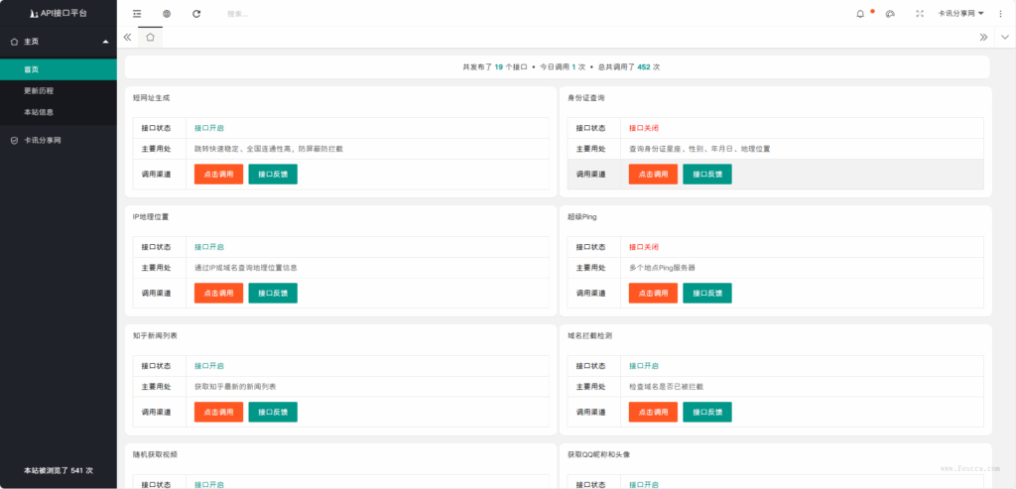Click 接口开启 status in 域名拦截检测
The image size is (1016, 489).
pyautogui.click(x=644, y=366)
